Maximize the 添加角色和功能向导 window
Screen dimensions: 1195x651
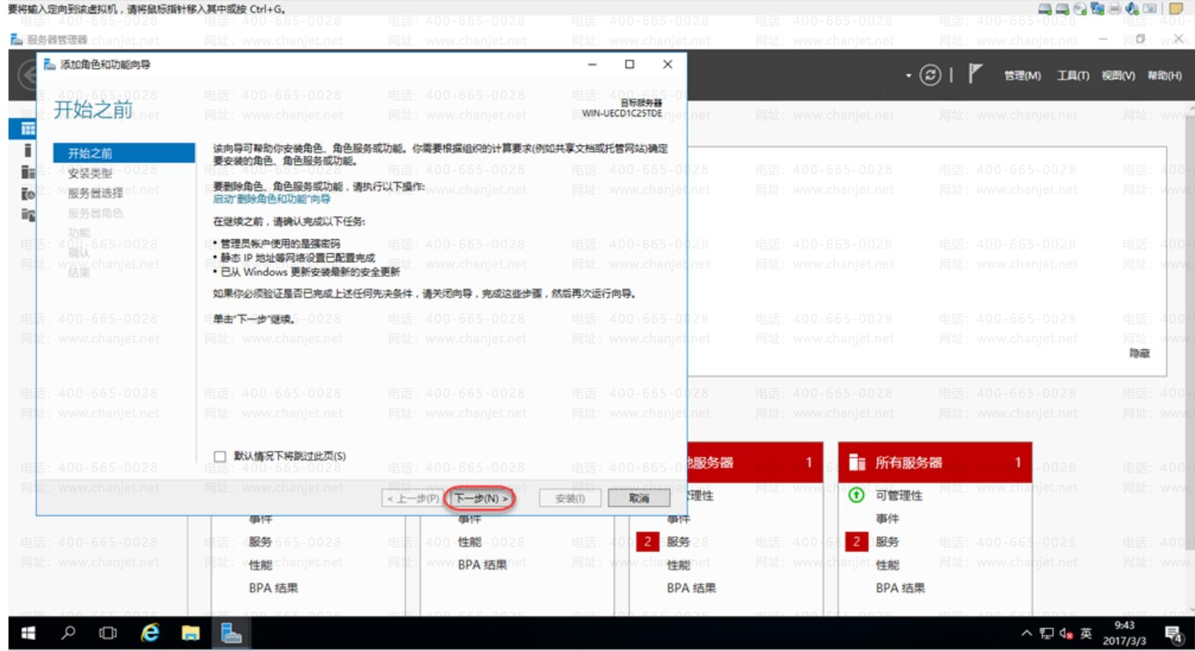(630, 64)
